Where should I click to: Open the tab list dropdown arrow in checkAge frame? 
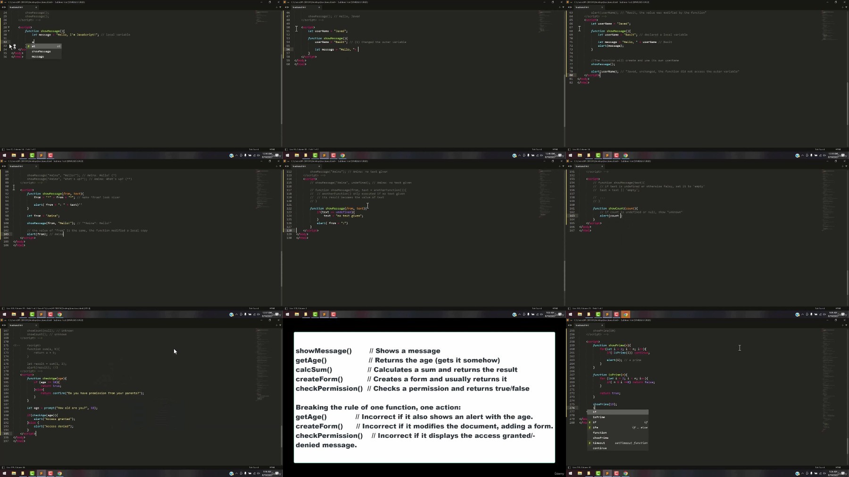[280, 325]
